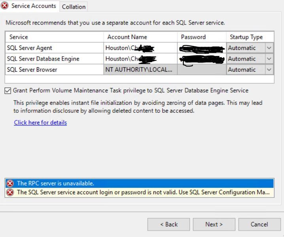Click Password field for SQL Server Agent
The image size is (284, 237).
[202, 48]
